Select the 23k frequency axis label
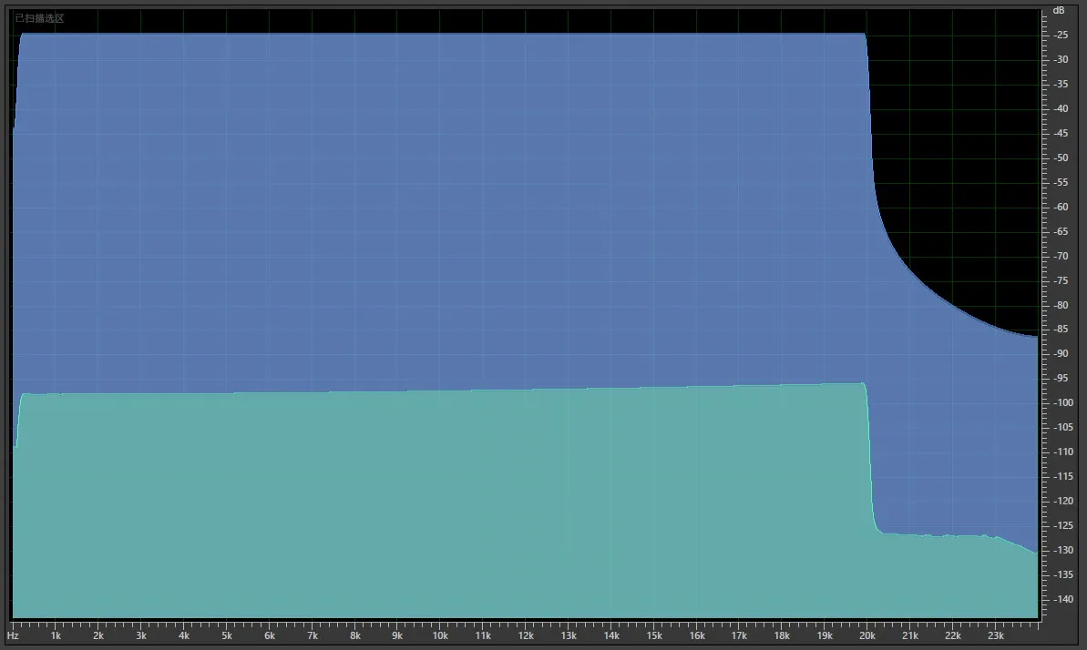 (996, 635)
